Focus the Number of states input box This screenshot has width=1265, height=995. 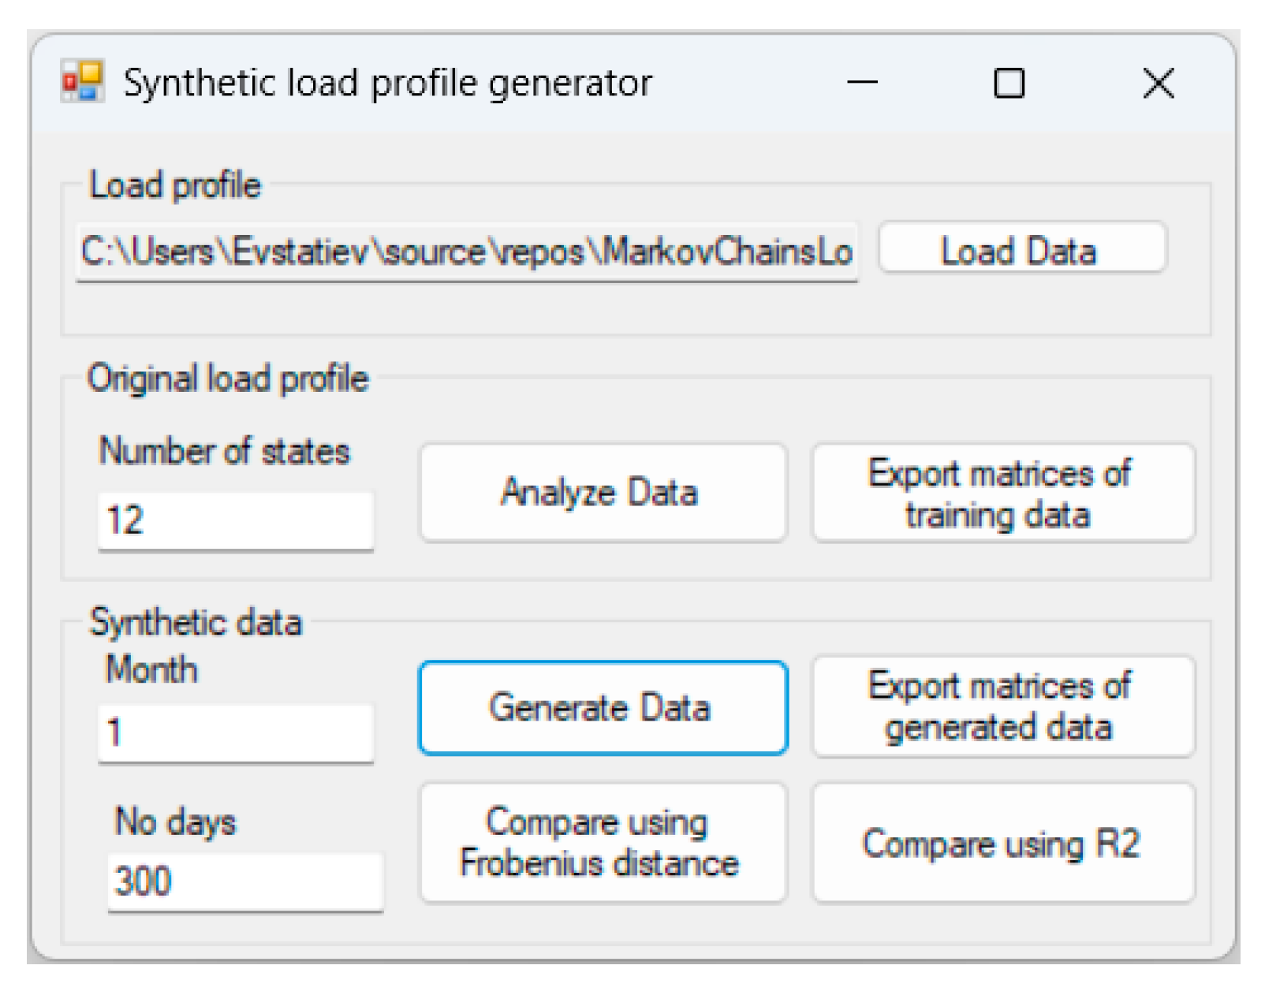[235, 520]
